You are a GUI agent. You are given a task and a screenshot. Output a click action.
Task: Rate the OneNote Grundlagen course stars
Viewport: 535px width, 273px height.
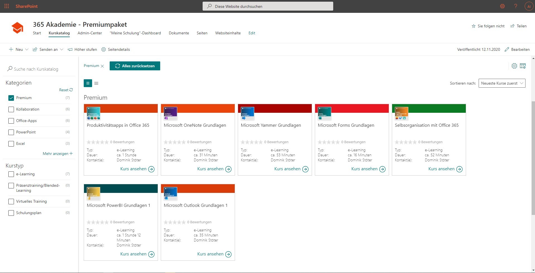tap(175, 142)
